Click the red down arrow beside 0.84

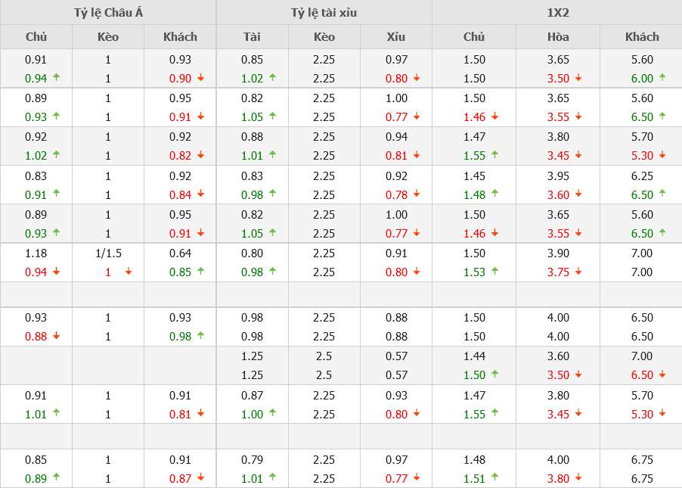200,194
